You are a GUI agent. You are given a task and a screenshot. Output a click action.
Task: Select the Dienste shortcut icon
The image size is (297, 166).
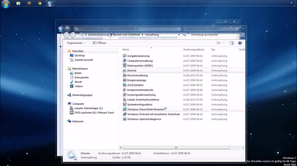click(124, 70)
